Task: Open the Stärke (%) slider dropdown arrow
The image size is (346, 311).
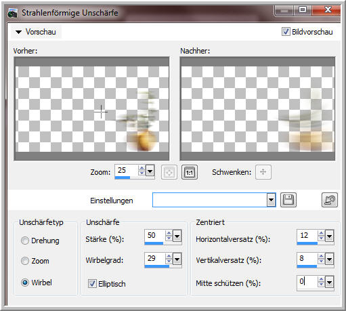Action: point(177,236)
